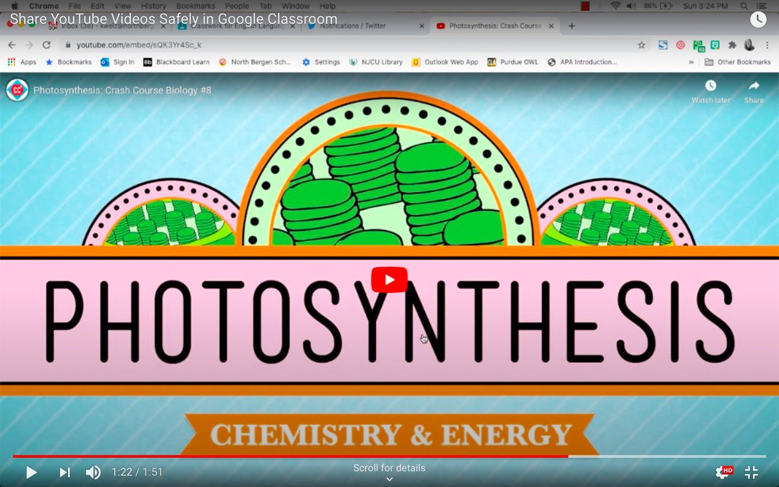Image resolution: width=779 pixels, height=487 pixels.
Task: Open the Purdue OWL bookmark
Action: coord(517,62)
